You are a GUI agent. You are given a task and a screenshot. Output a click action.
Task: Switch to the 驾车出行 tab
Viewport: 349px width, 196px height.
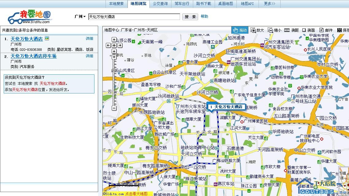[182, 4]
